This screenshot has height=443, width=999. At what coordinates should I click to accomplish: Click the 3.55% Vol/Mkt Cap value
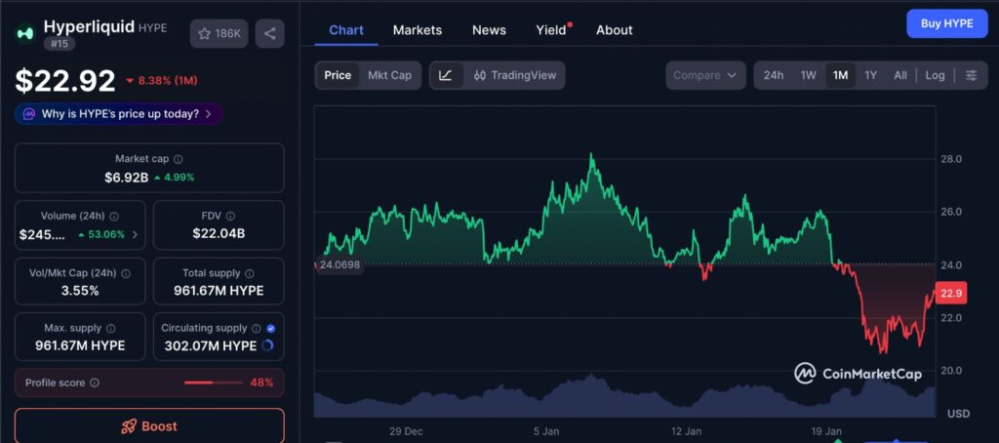[80, 291]
